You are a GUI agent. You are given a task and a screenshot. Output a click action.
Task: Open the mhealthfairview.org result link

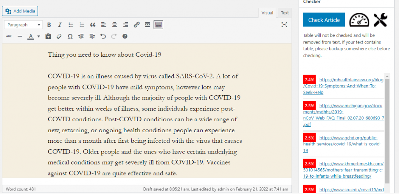343,86
